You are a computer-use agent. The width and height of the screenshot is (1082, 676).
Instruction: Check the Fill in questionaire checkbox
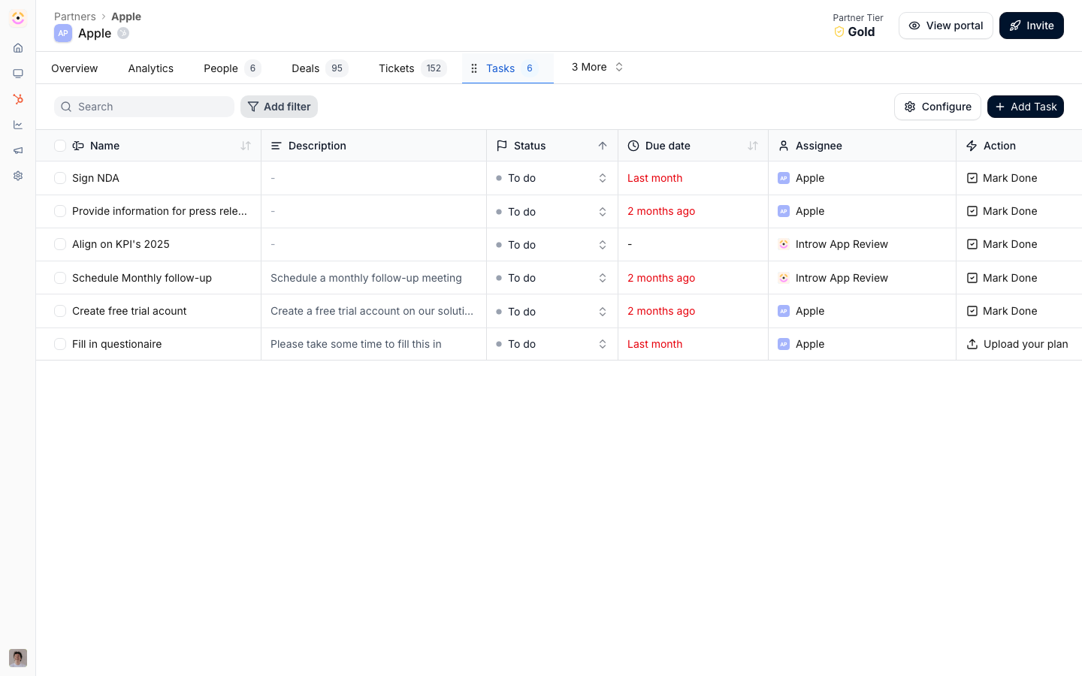[x=60, y=344]
